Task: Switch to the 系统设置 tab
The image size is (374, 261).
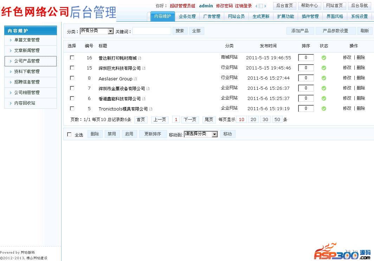Action: (x=360, y=16)
